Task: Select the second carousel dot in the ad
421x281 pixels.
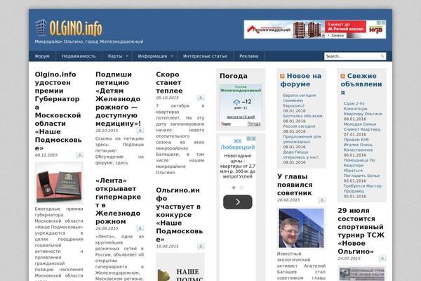Action: (241, 188)
